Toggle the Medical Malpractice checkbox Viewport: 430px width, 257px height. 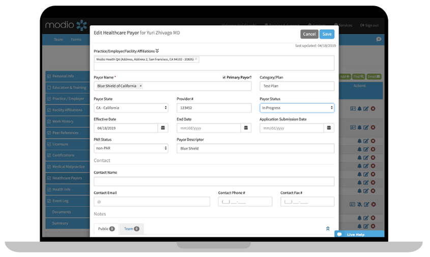point(49,167)
